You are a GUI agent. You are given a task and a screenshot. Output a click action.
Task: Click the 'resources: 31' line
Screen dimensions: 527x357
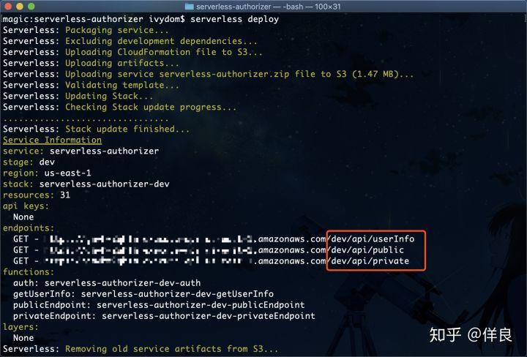(37, 195)
